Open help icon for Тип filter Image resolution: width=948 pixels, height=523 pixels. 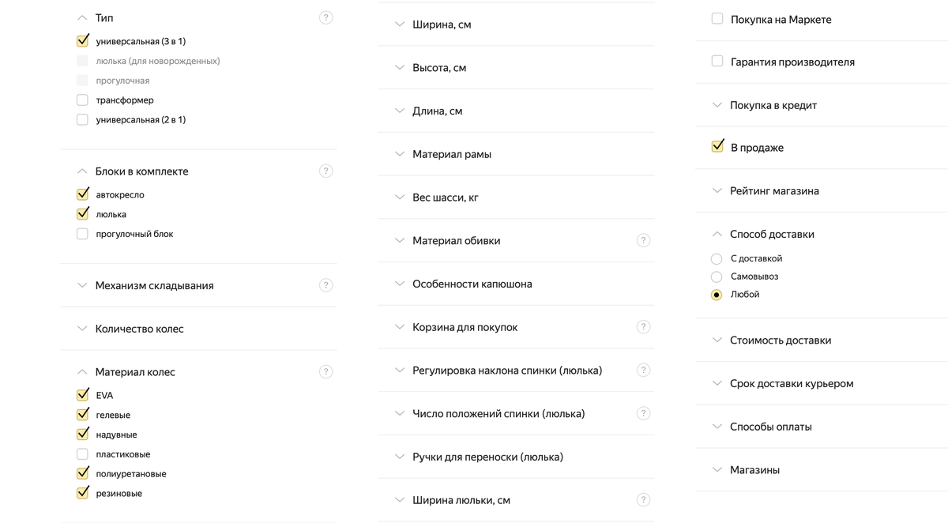coord(325,17)
